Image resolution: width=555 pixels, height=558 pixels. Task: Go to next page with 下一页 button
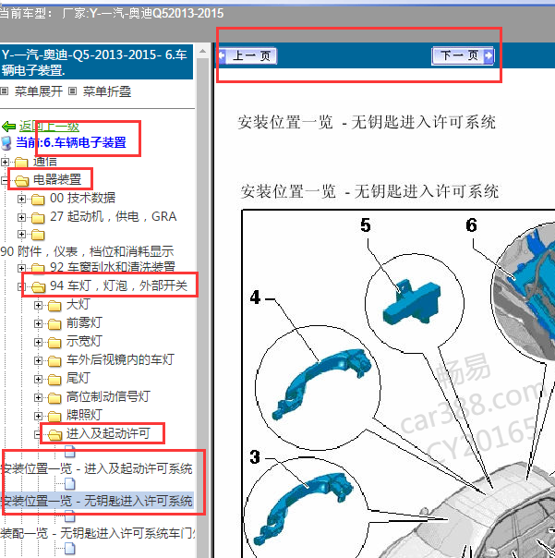(x=463, y=55)
